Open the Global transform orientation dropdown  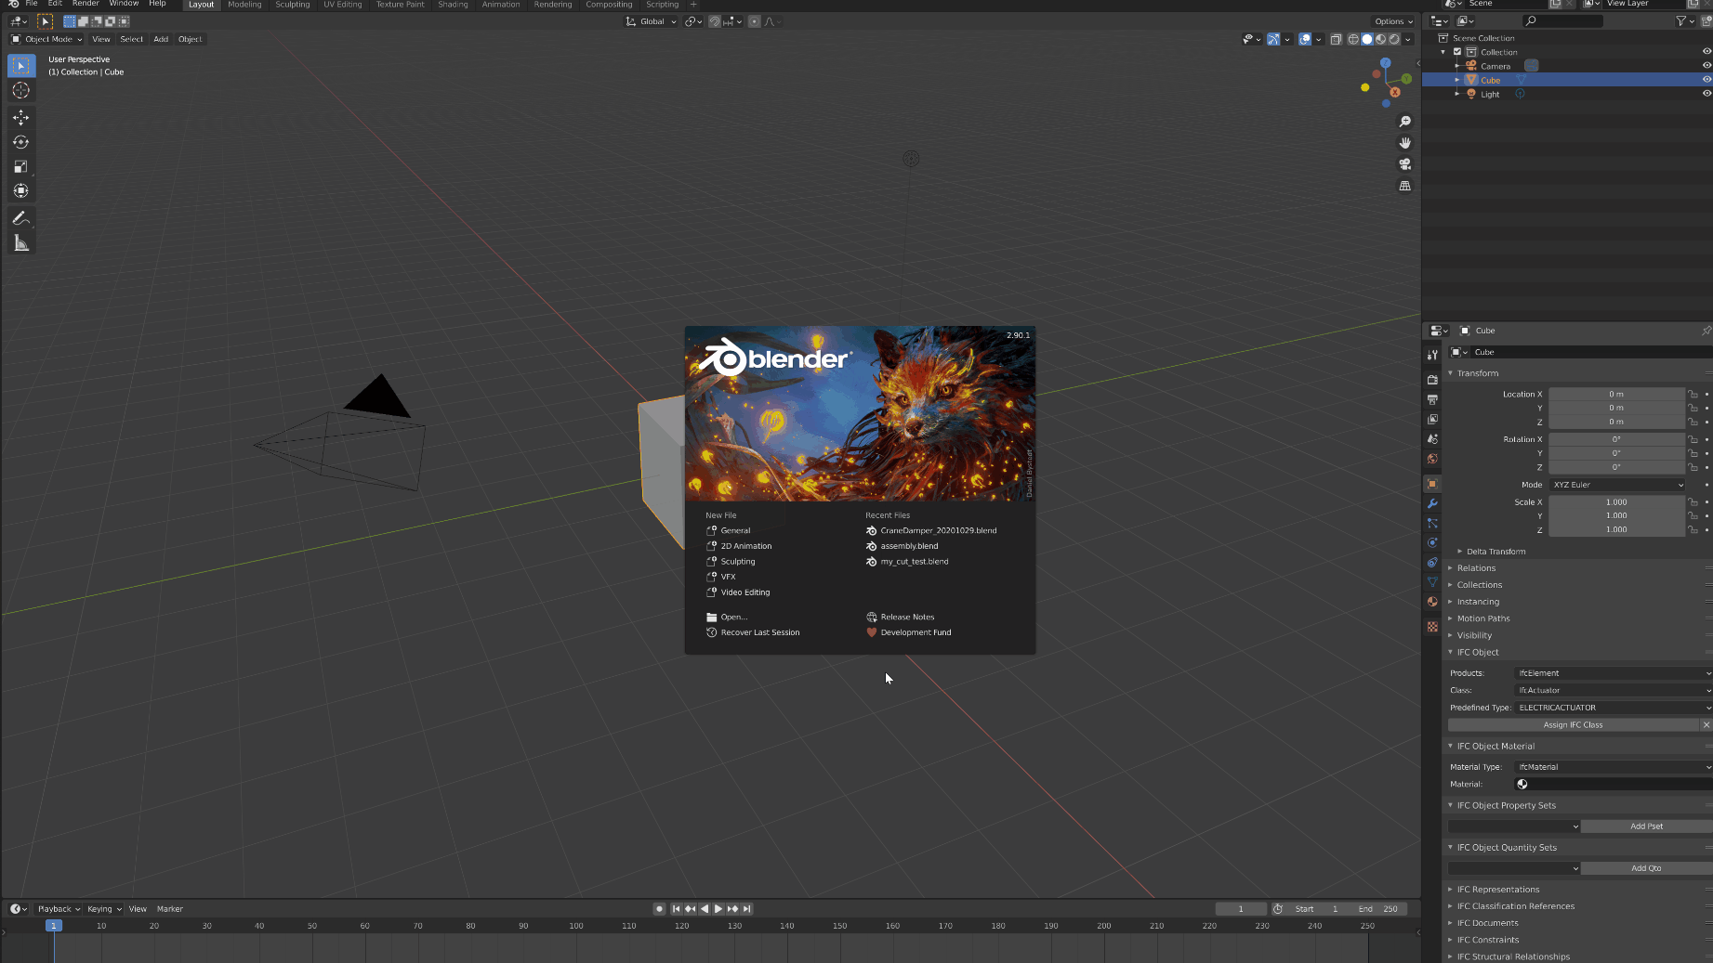point(652,21)
